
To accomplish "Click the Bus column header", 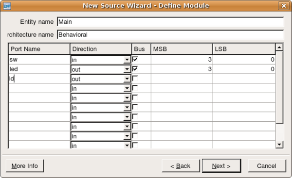I will (x=141, y=49).
